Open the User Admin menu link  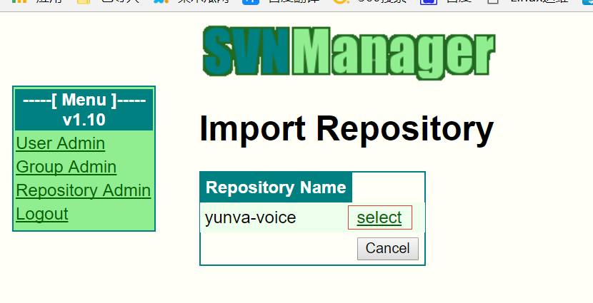pos(61,144)
